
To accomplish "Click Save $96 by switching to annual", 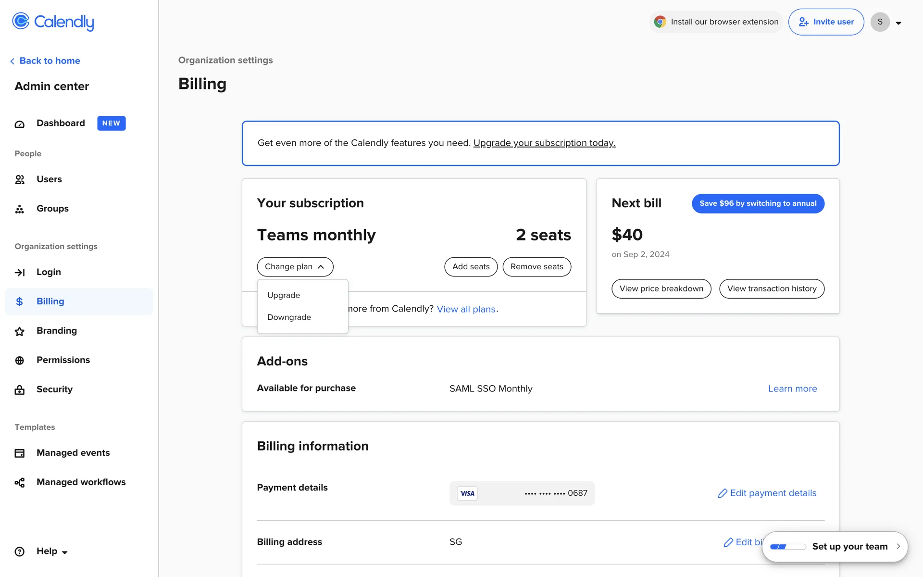I will tap(758, 203).
